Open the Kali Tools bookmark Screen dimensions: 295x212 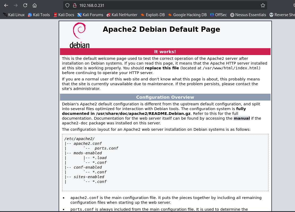click(x=39, y=15)
